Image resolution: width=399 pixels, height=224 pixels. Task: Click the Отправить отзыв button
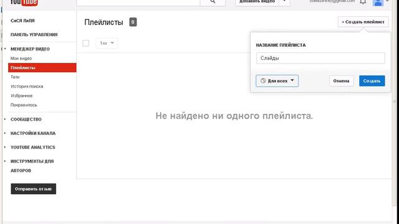pyautogui.click(x=33, y=189)
